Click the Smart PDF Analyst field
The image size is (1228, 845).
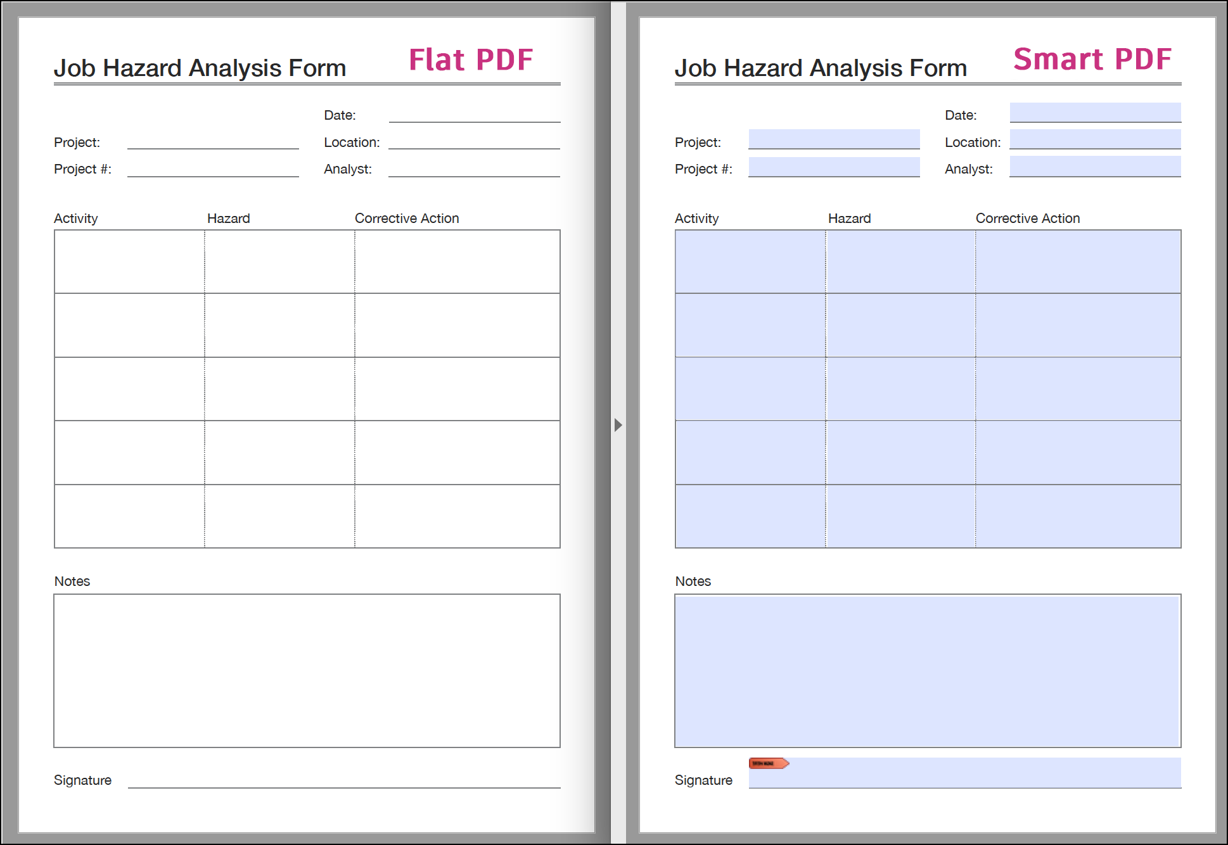point(1095,167)
